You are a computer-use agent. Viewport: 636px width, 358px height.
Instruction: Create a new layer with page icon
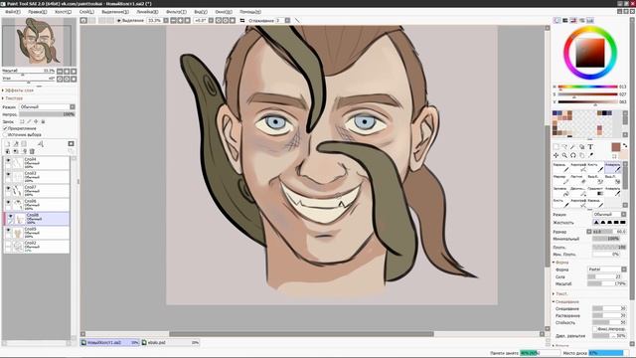(7, 143)
